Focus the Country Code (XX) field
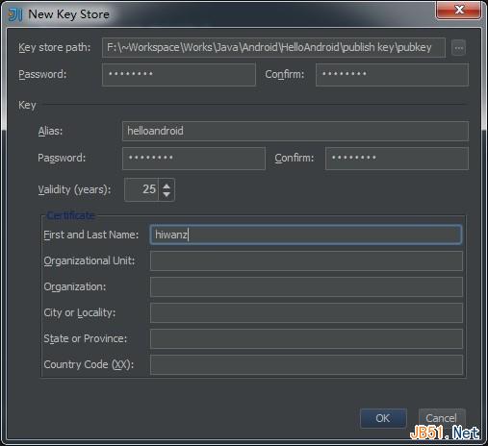This screenshot has height=446, width=488. [306, 364]
